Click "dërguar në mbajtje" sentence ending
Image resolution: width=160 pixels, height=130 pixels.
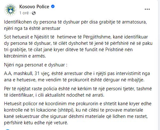[x=124, y=80]
